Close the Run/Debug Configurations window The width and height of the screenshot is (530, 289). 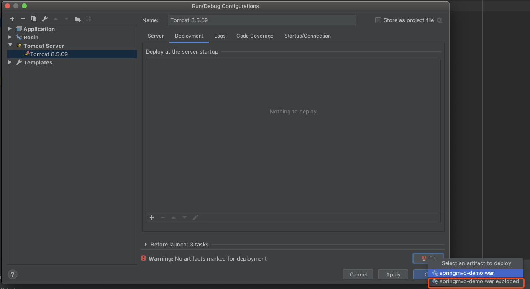tap(8, 6)
